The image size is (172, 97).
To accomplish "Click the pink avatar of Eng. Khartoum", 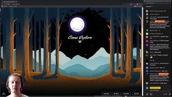I will click(x=147, y=41).
